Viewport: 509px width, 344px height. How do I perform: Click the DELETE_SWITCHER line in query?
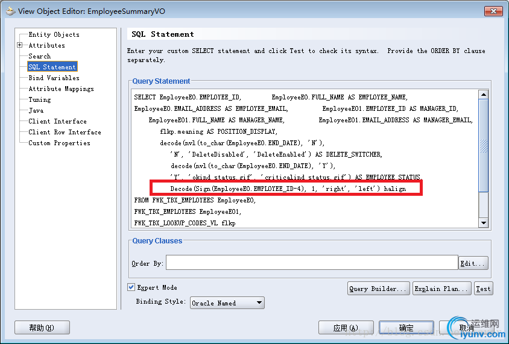[276, 154]
